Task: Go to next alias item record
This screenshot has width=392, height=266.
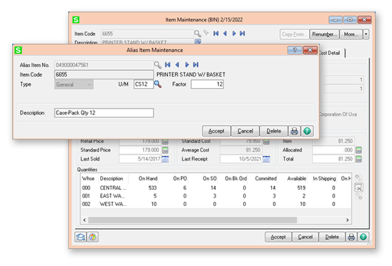Action: click(186, 65)
